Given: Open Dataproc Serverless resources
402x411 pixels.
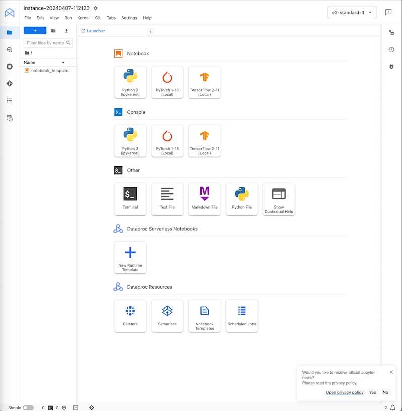Looking at the screenshot, I should pyautogui.click(x=167, y=317).
